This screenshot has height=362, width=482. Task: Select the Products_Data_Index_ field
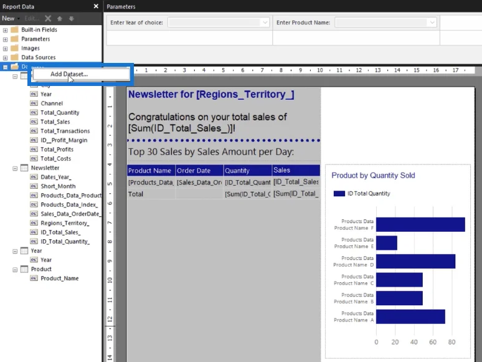click(69, 205)
